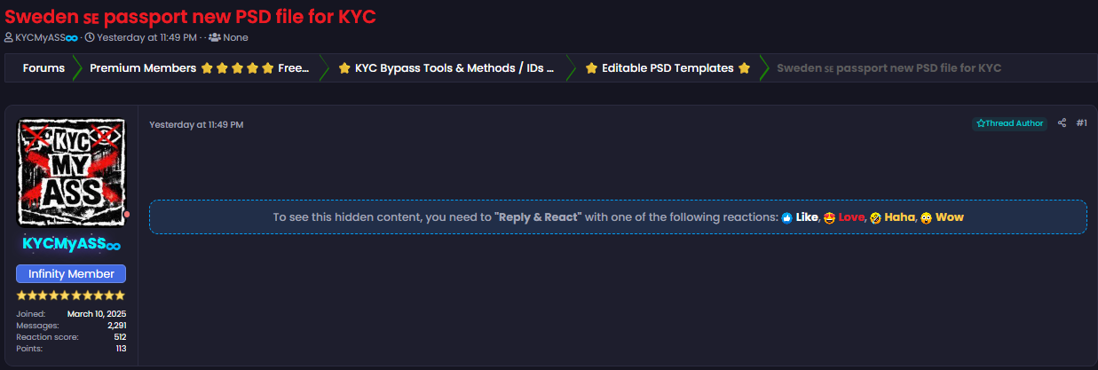Click the clock icon next to thread date
Screen dimensions: 1098x370
point(90,37)
